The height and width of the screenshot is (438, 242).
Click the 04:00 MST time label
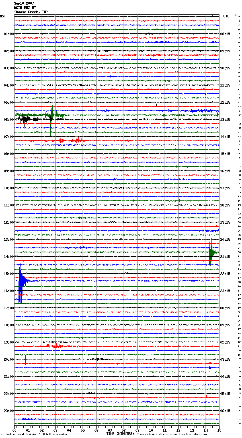click(x=9, y=85)
